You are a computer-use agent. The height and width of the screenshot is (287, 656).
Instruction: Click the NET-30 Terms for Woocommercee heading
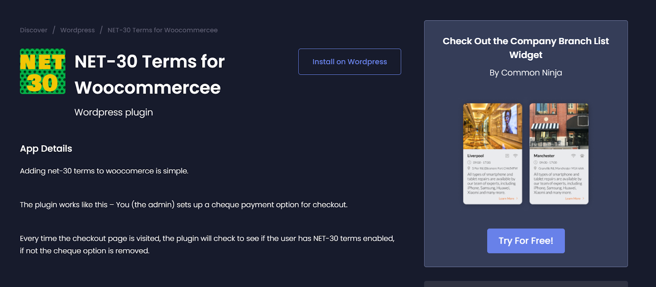(x=150, y=75)
